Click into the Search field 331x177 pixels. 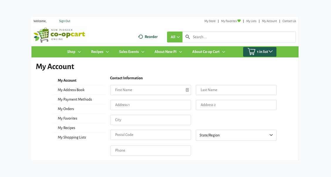tap(239, 37)
